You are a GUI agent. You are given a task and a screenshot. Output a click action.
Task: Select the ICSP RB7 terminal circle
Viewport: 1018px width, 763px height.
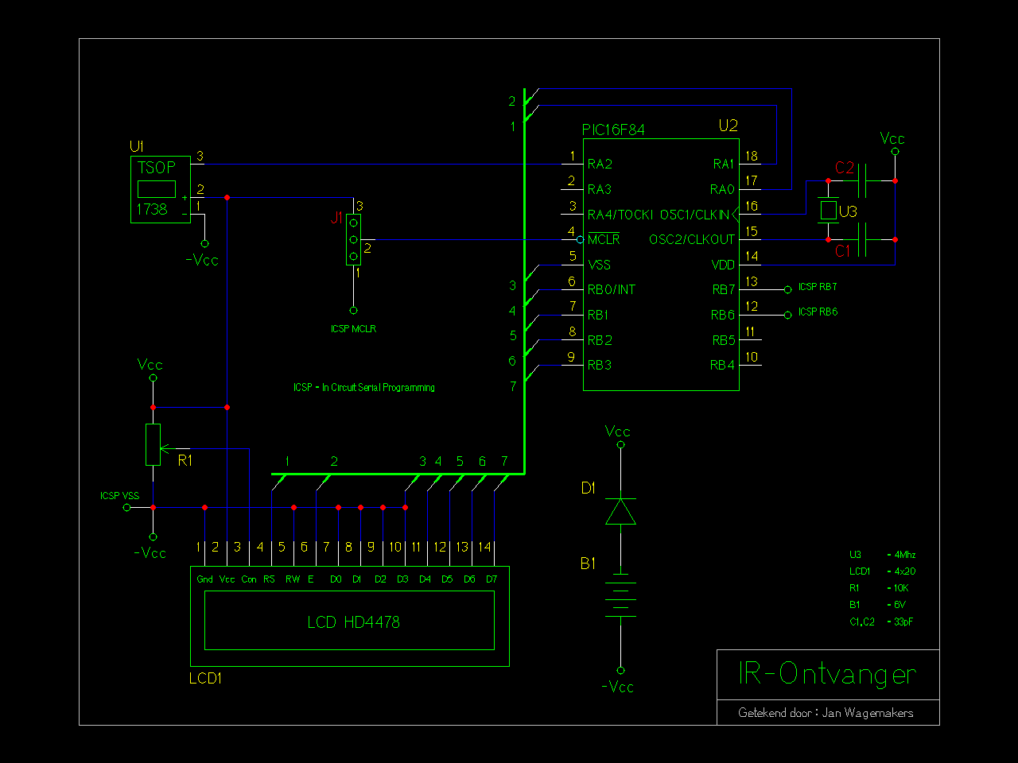[x=788, y=290]
